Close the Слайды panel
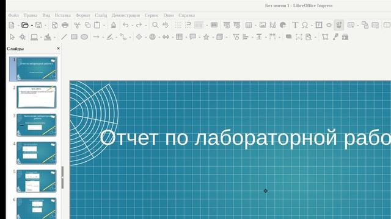 coord(59,49)
